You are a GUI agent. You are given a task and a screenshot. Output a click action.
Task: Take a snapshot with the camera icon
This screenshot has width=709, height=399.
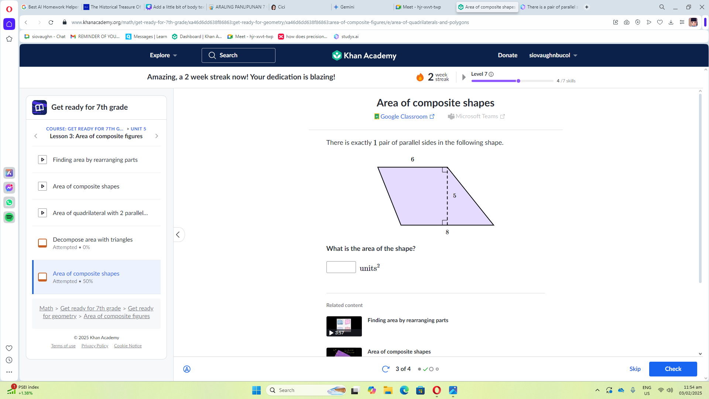point(627,22)
